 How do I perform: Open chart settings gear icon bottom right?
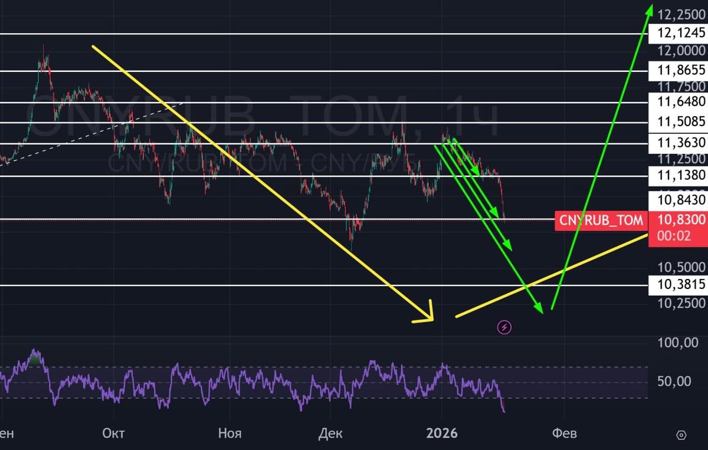(682, 435)
